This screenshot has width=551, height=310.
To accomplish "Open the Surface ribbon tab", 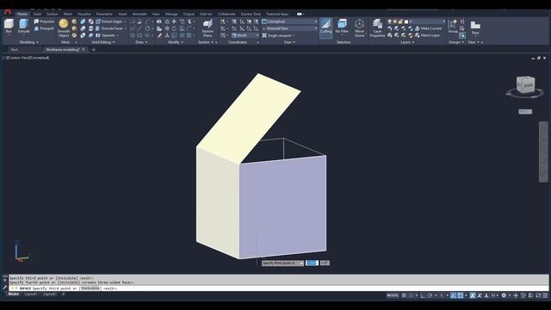I will pos(53,14).
